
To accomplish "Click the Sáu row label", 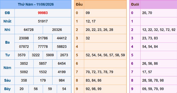I will point(7,80).
